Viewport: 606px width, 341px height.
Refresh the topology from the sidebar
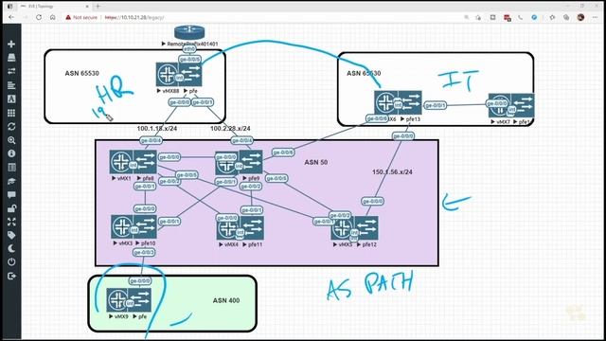pyautogui.click(x=11, y=126)
